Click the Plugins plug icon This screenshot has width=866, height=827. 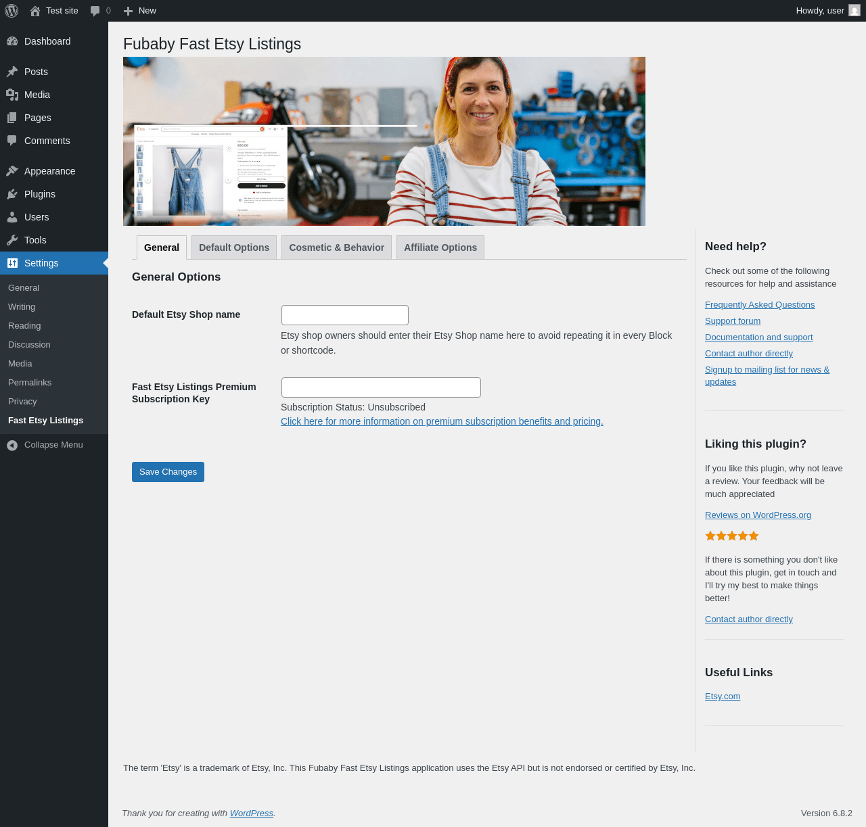(x=12, y=194)
